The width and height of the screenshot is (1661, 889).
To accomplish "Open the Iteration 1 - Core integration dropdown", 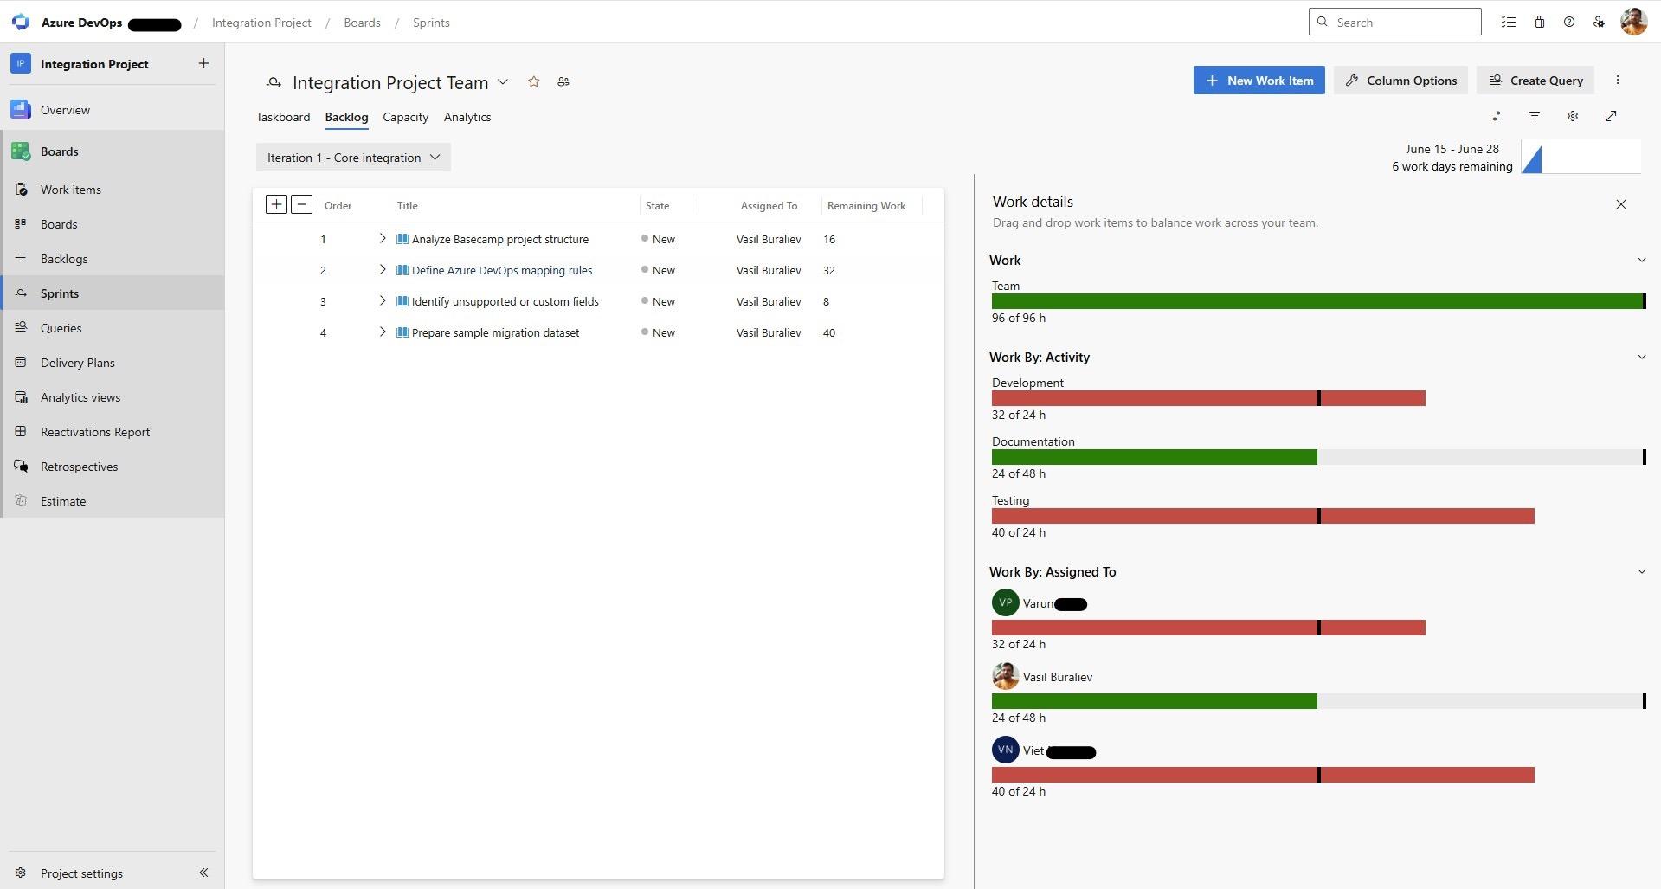I will tap(353, 158).
